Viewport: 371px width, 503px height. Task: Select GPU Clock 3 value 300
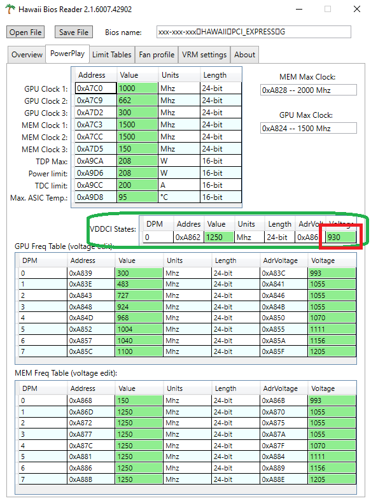(137, 113)
